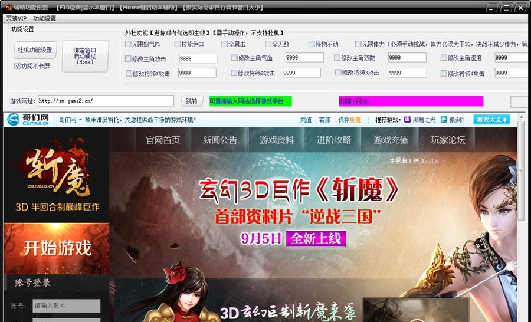
Task: Tick 修改将领4攻击 checkbox
Action: (x=444, y=73)
